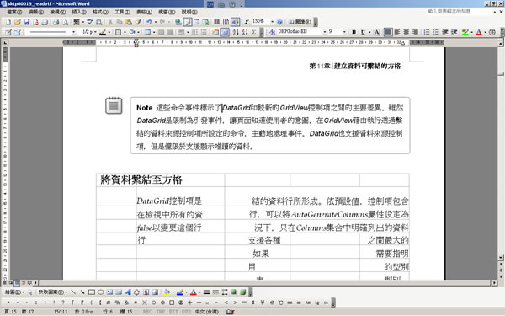Open the 插入 (Insert) menu
Screen dimensions: 505x316
click(x=79, y=12)
